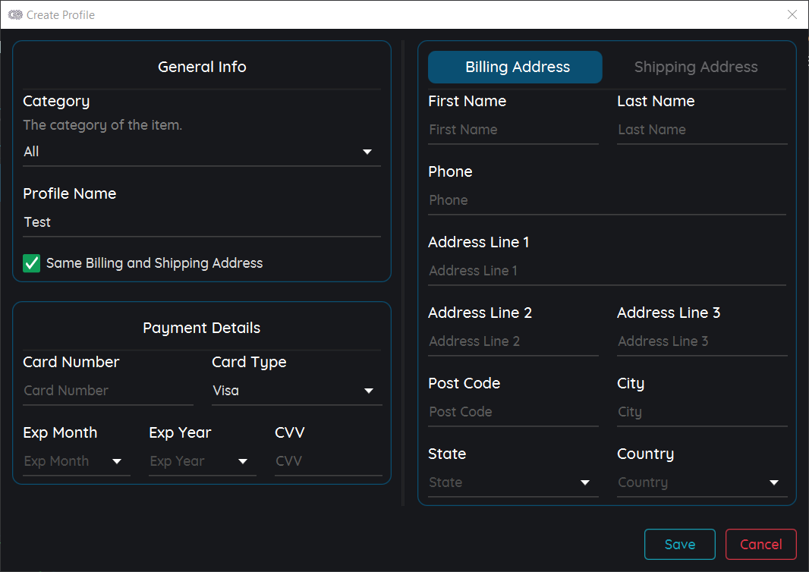Click into the City field
Viewport: 809px width, 572px height.
click(701, 411)
